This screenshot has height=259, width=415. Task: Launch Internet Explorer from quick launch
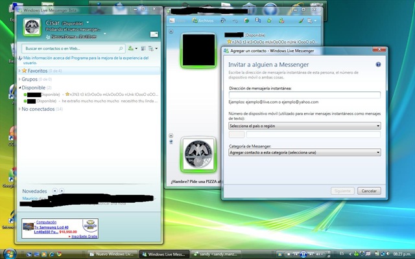52,254
